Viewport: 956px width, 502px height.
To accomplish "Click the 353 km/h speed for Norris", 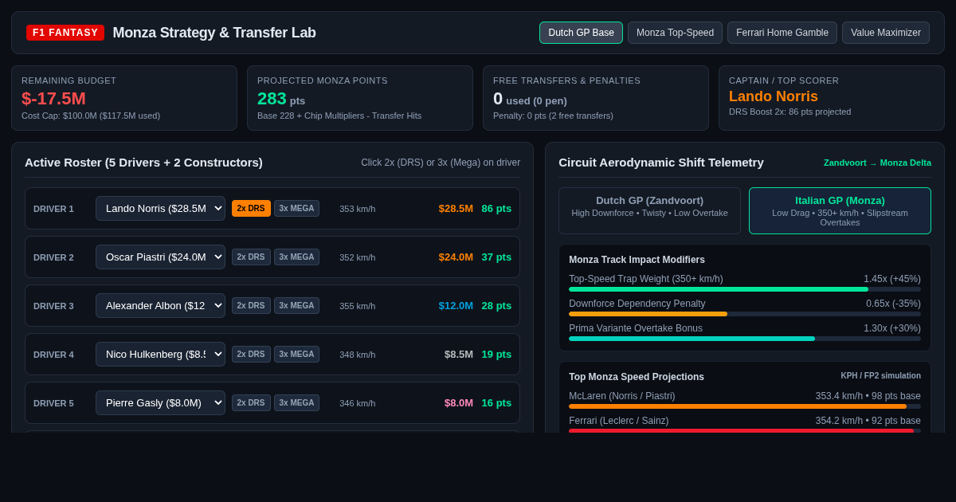I will pyautogui.click(x=357, y=209).
